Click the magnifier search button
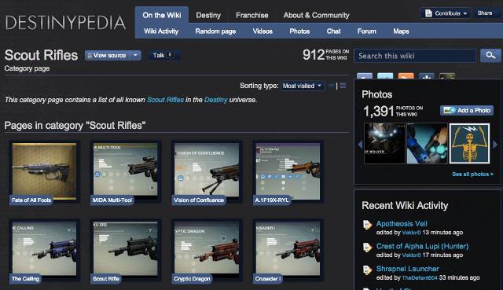The width and height of the screenshot is (503, 290). (x=490, y=56)
